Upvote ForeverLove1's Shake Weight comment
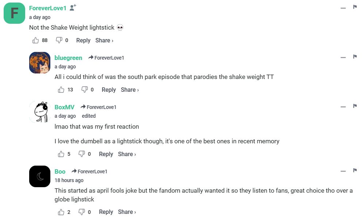363x219 pixels. [x=36, y=40]
